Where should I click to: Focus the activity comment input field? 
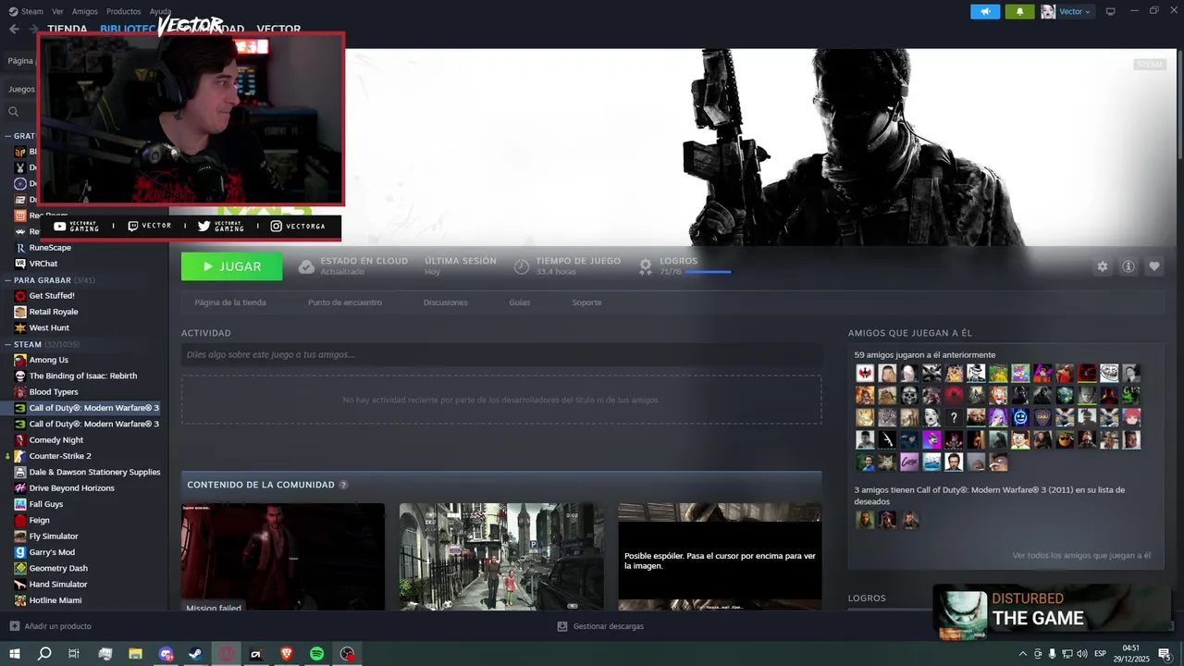(x=501, y=354)
